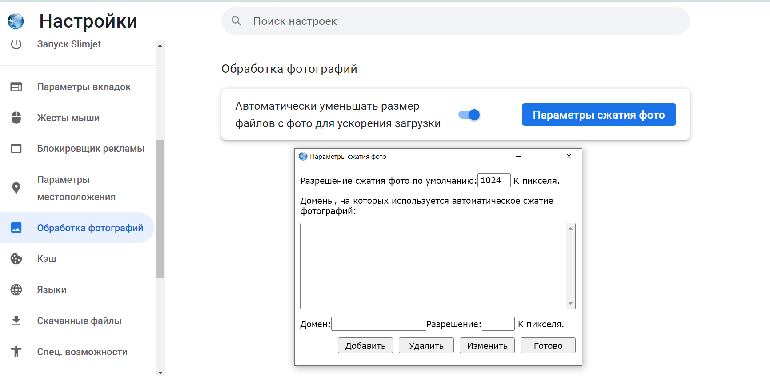
Task: Click the cache cookie icon
Action: 16,259
